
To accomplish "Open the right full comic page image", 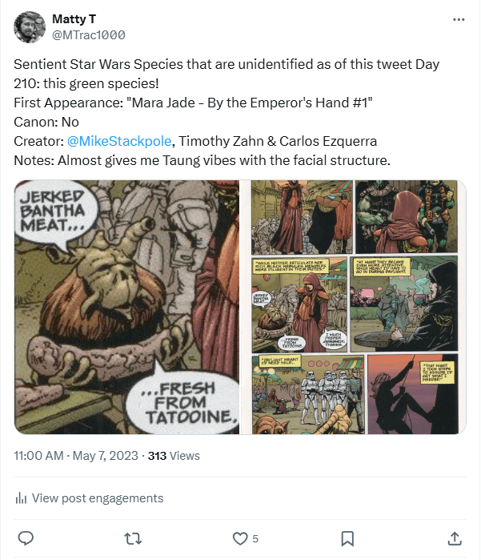I will [354, 307].
